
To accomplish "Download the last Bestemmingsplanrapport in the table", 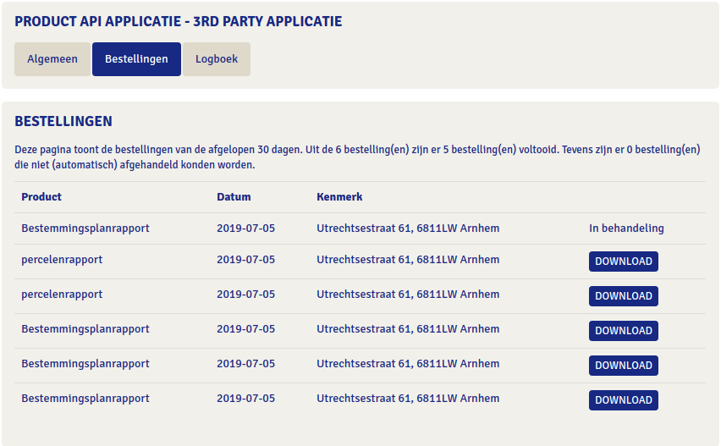I will 623,400.
